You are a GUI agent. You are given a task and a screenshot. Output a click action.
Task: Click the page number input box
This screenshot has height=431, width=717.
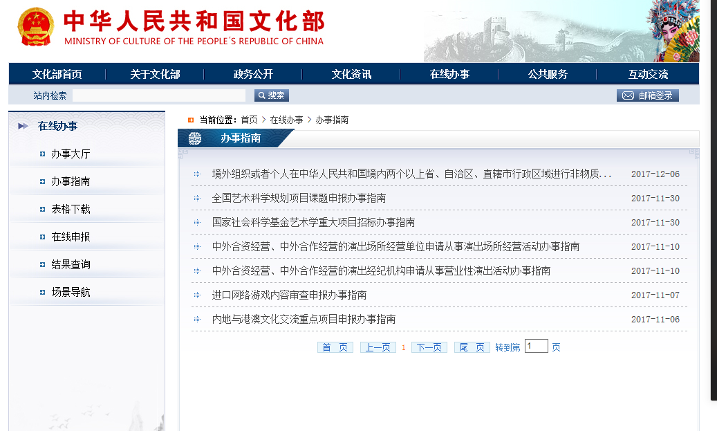537,346
